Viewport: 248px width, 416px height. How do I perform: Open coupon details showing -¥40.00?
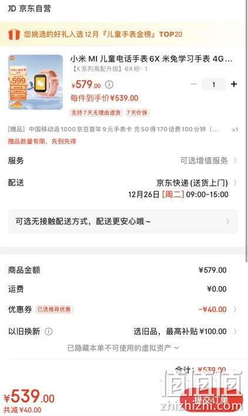click(x=217, y=310)
